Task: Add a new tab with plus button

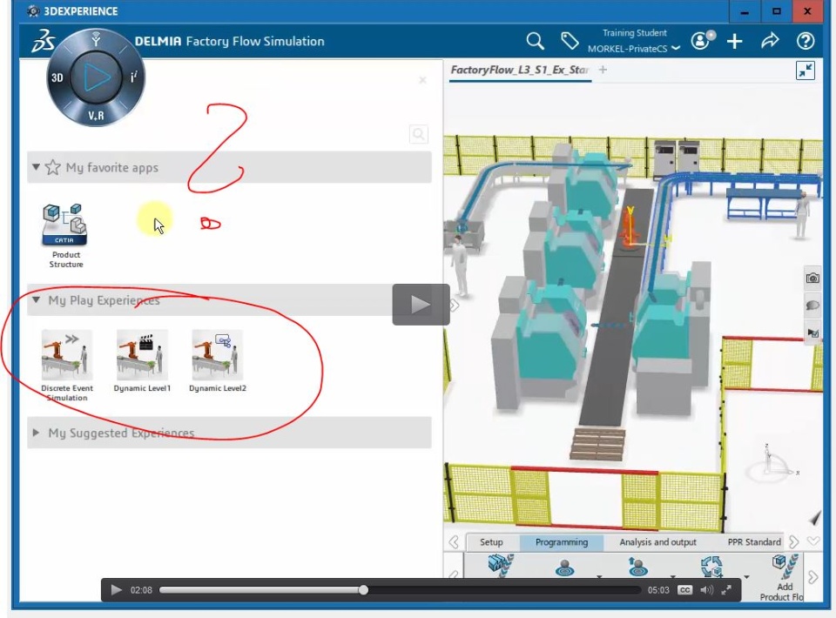Action: click(603, 70)
